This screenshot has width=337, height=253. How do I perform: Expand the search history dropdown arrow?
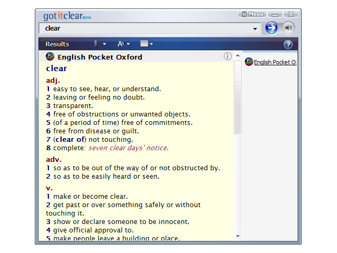255,28
